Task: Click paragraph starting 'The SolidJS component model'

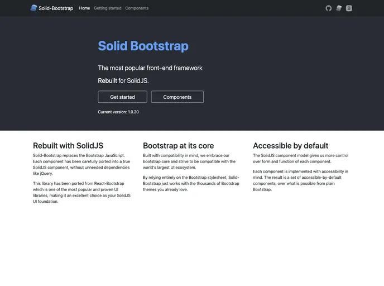Action: [301, 158]
